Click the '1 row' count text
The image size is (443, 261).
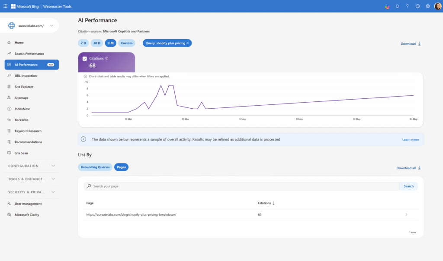[x=412, y=232]
